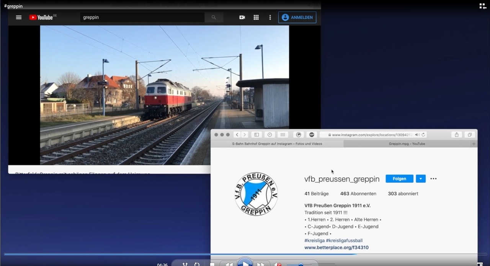Expand suggestions dropdown next to Folgen
Viewport: 490px width, 266px height.
[421, 178]
